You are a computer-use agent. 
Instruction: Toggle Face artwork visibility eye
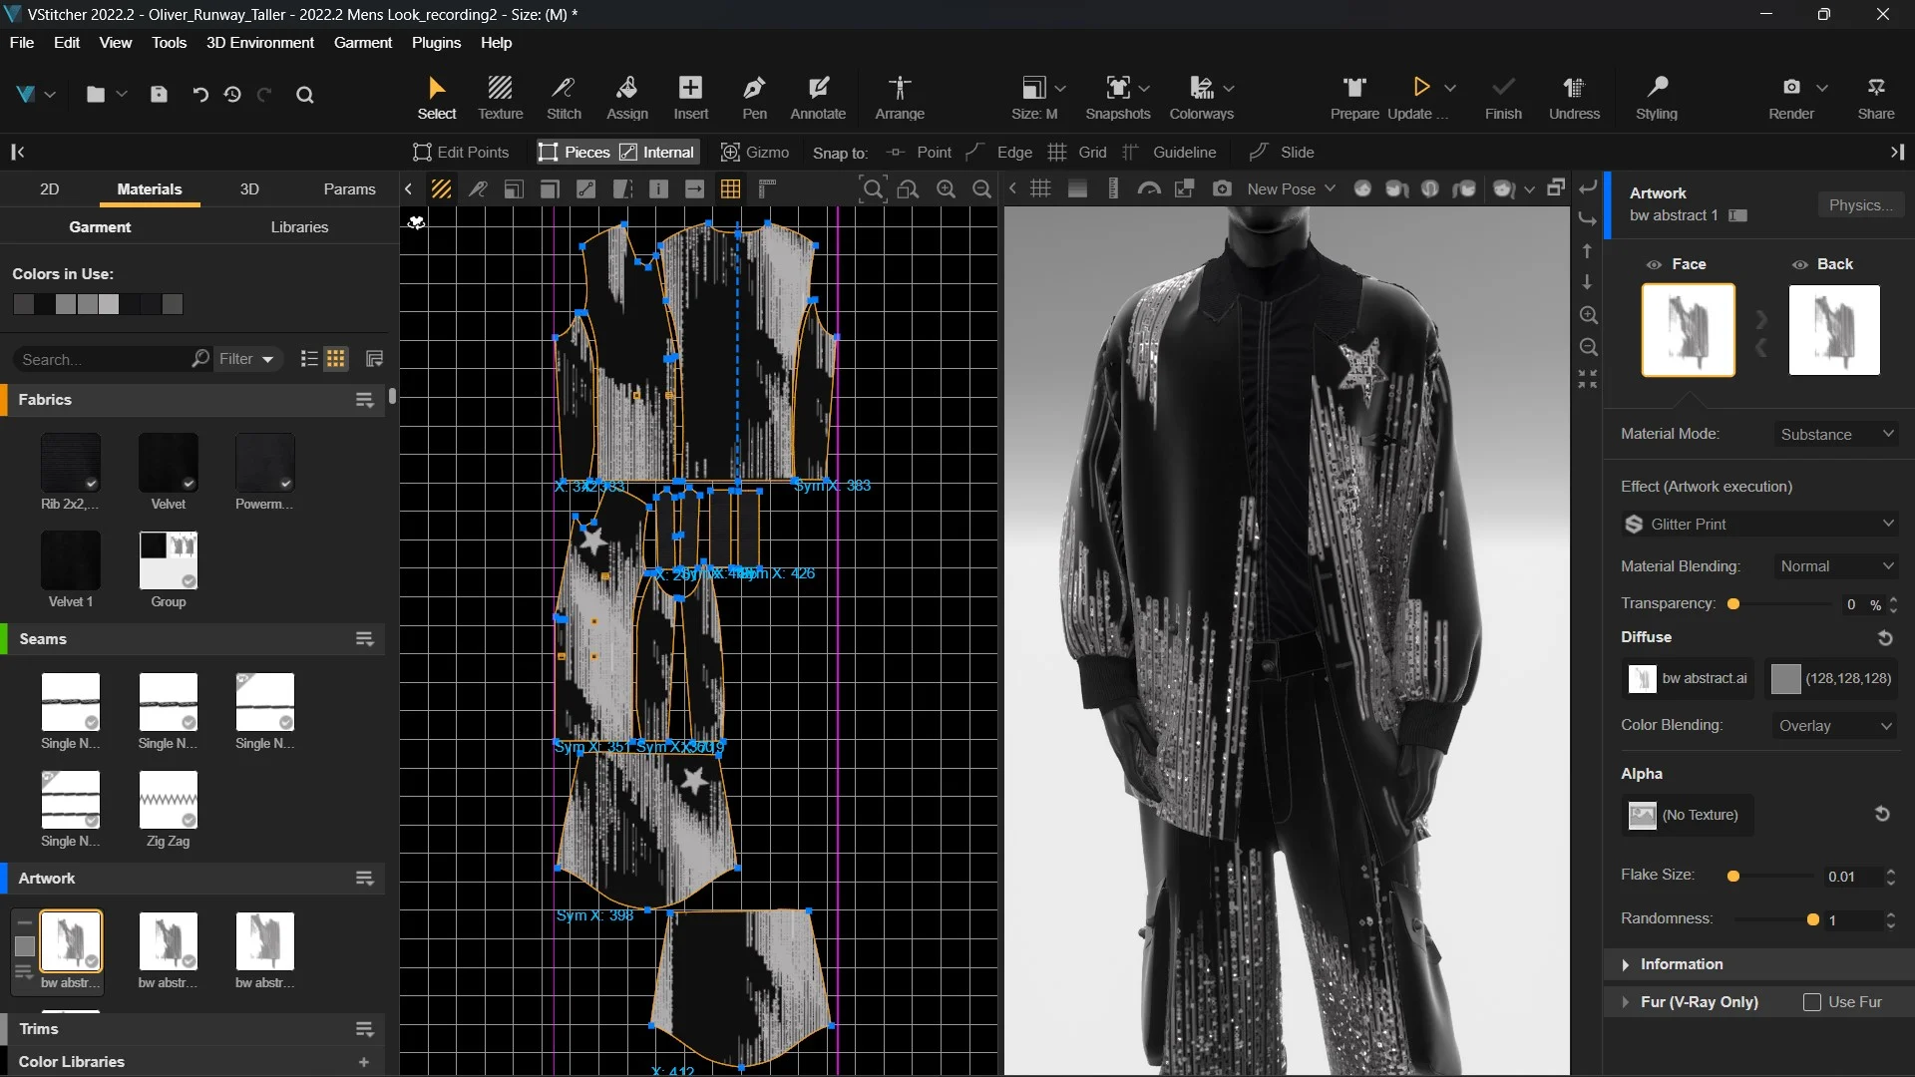coord(1654,264)
